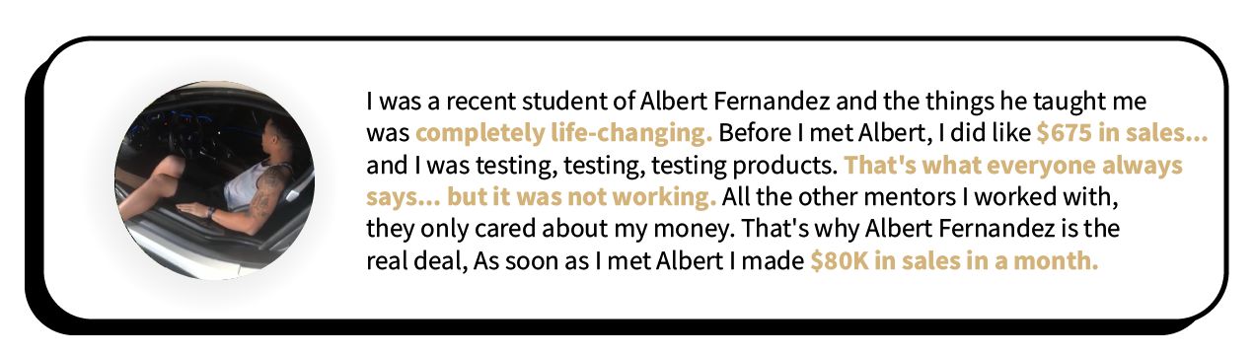Click the sentence "All the other mentors I worked with,"

point(920,196)
